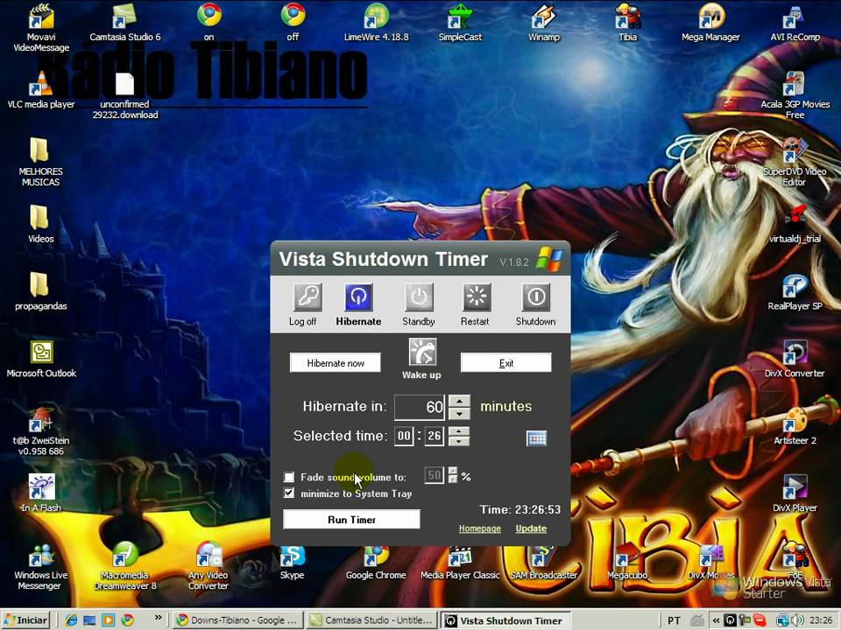The image size is (841, 630).
Task: Decrease the Selected time value
Action: click(x=459, y=441)
